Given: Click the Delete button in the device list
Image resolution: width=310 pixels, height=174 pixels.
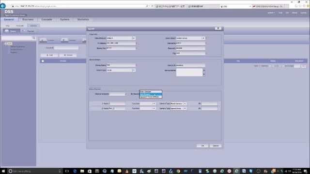Looking at the screenshot, I should click(68, 55).
